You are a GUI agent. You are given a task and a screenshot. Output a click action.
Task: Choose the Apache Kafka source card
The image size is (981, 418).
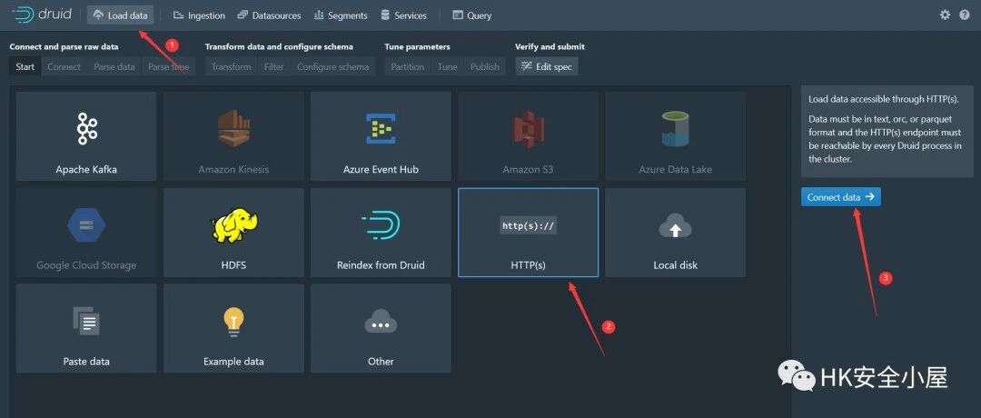pyautogui.click(x=86, y=136)
